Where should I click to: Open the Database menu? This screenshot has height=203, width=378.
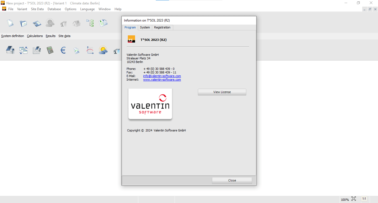coord(54,9)
